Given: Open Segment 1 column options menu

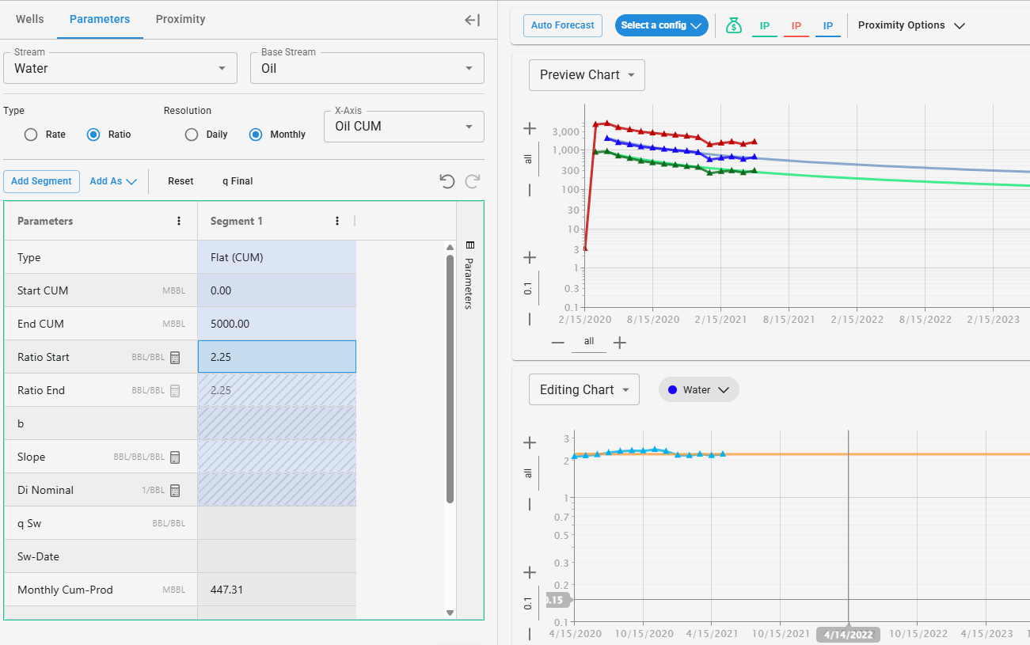Looking at the screenshot, I should (337, 222).
